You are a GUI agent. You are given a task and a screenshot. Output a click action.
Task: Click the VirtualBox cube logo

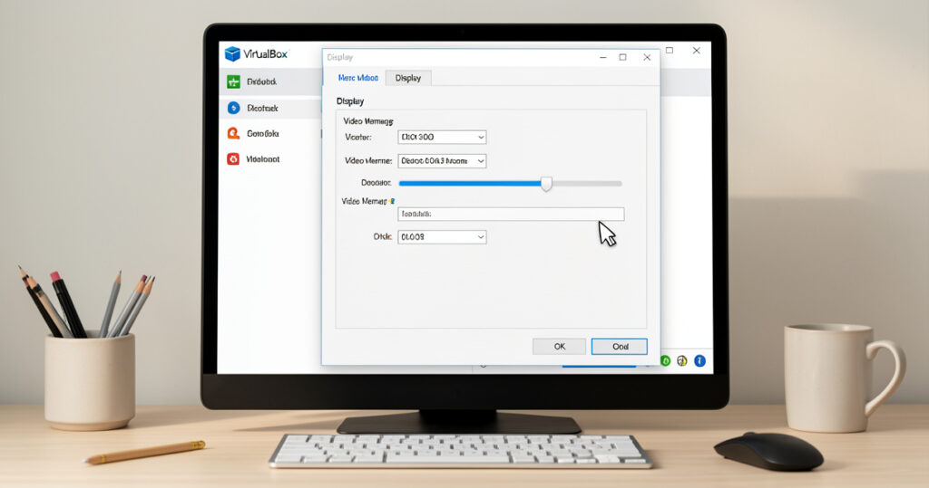(232, 53)
